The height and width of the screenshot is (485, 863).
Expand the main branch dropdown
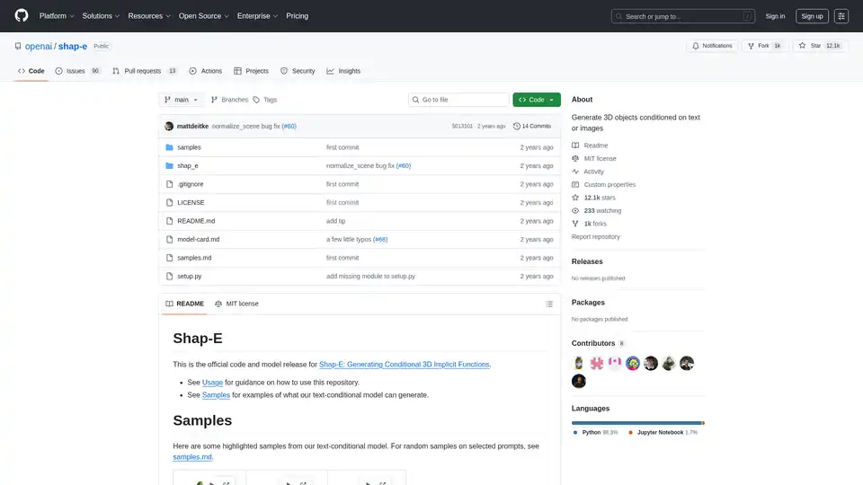point(182,100)
